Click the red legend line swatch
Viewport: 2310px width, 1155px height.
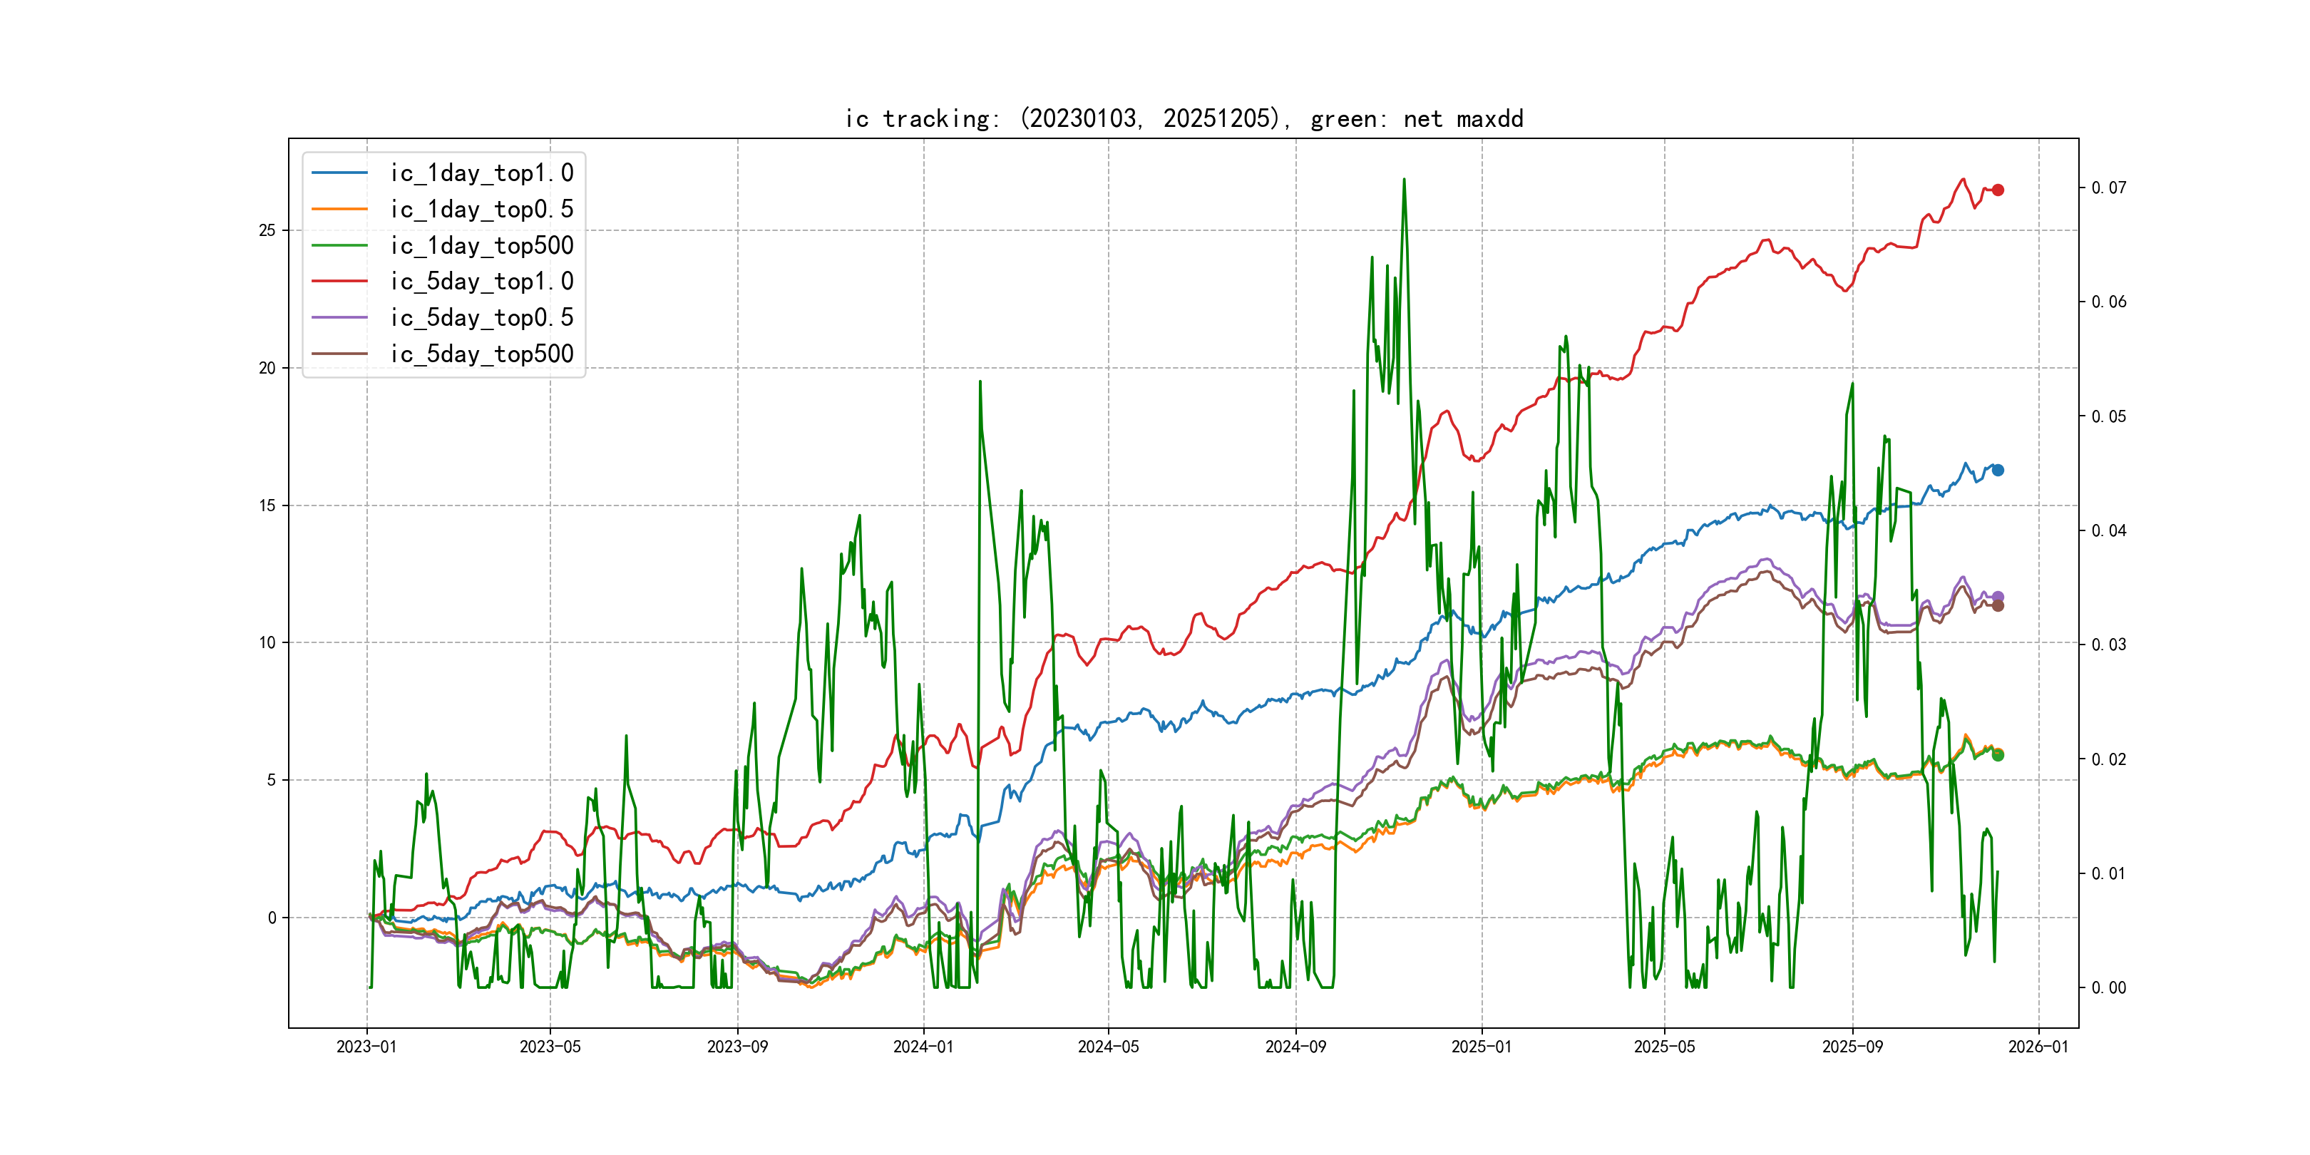pyautogui.click(x=339, y=282)
